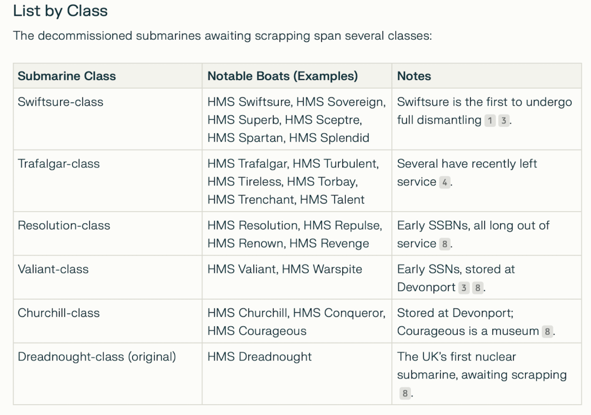Open citation 3 in the Swiftsure-class row

(504, 120)
